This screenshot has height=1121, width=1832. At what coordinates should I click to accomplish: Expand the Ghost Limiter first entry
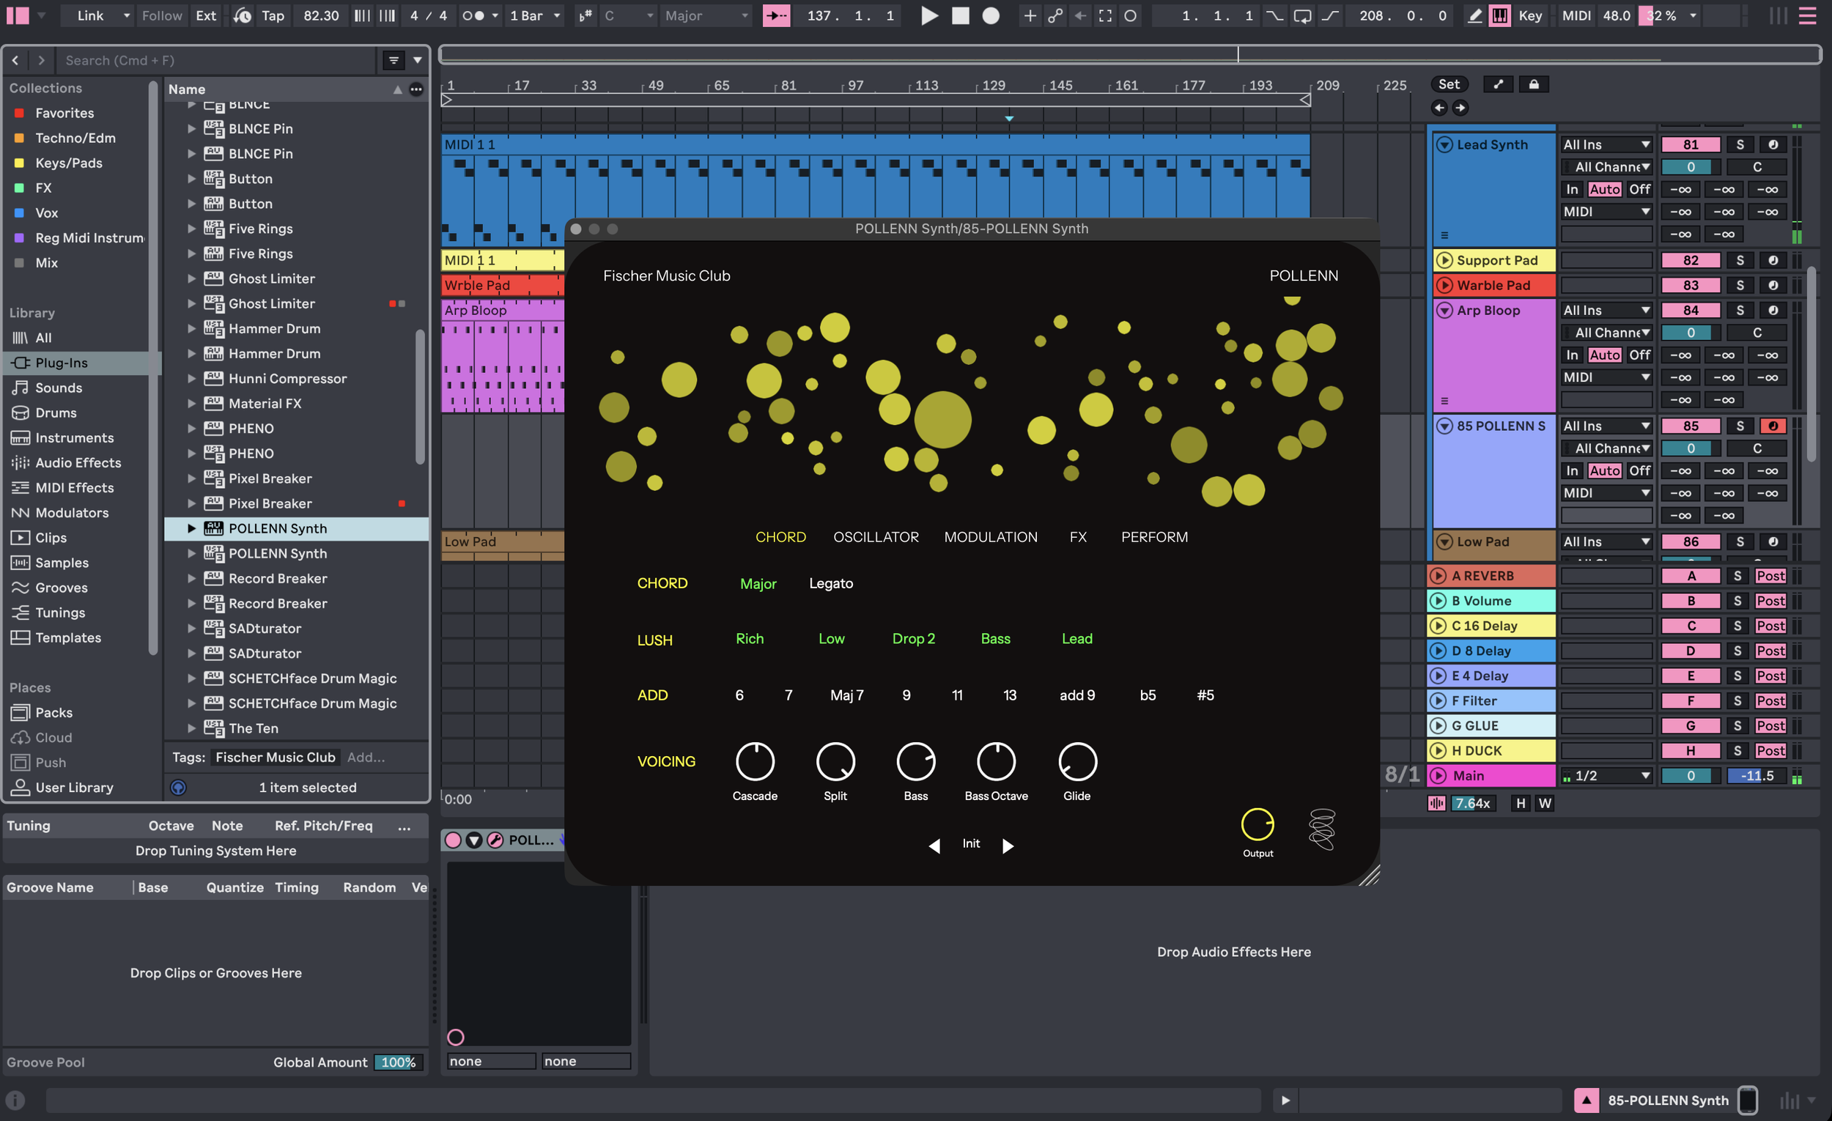point(191,278)
